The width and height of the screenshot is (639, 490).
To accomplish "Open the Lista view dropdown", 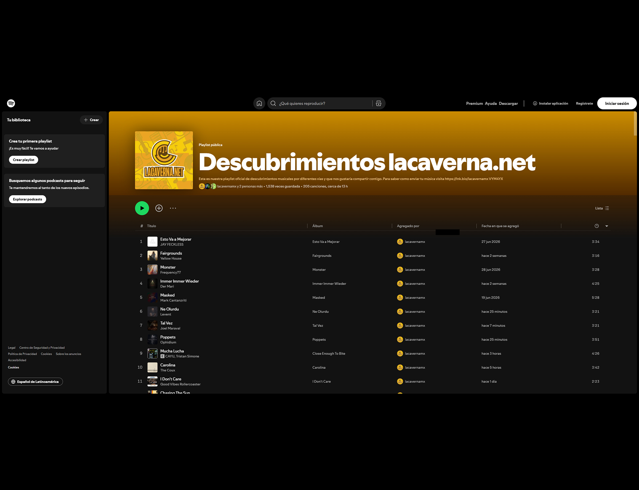I will tap(602, 208).
